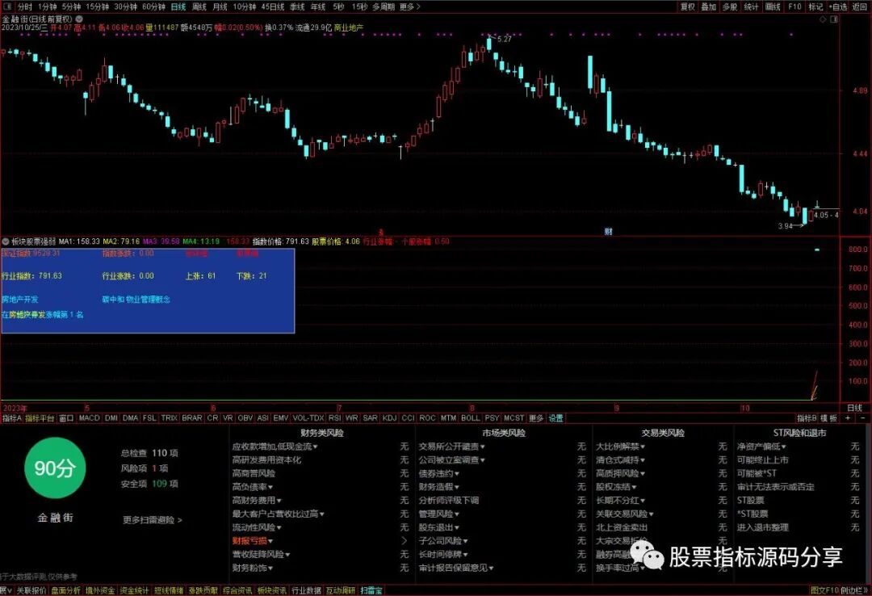Click the 统计 button
The height and width of the screenshot is (596, 872).
[752, 6]
